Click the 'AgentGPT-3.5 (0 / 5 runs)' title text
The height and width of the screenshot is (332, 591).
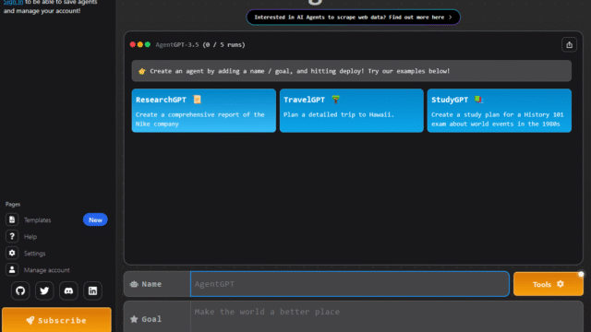click(x=200, y=45)
